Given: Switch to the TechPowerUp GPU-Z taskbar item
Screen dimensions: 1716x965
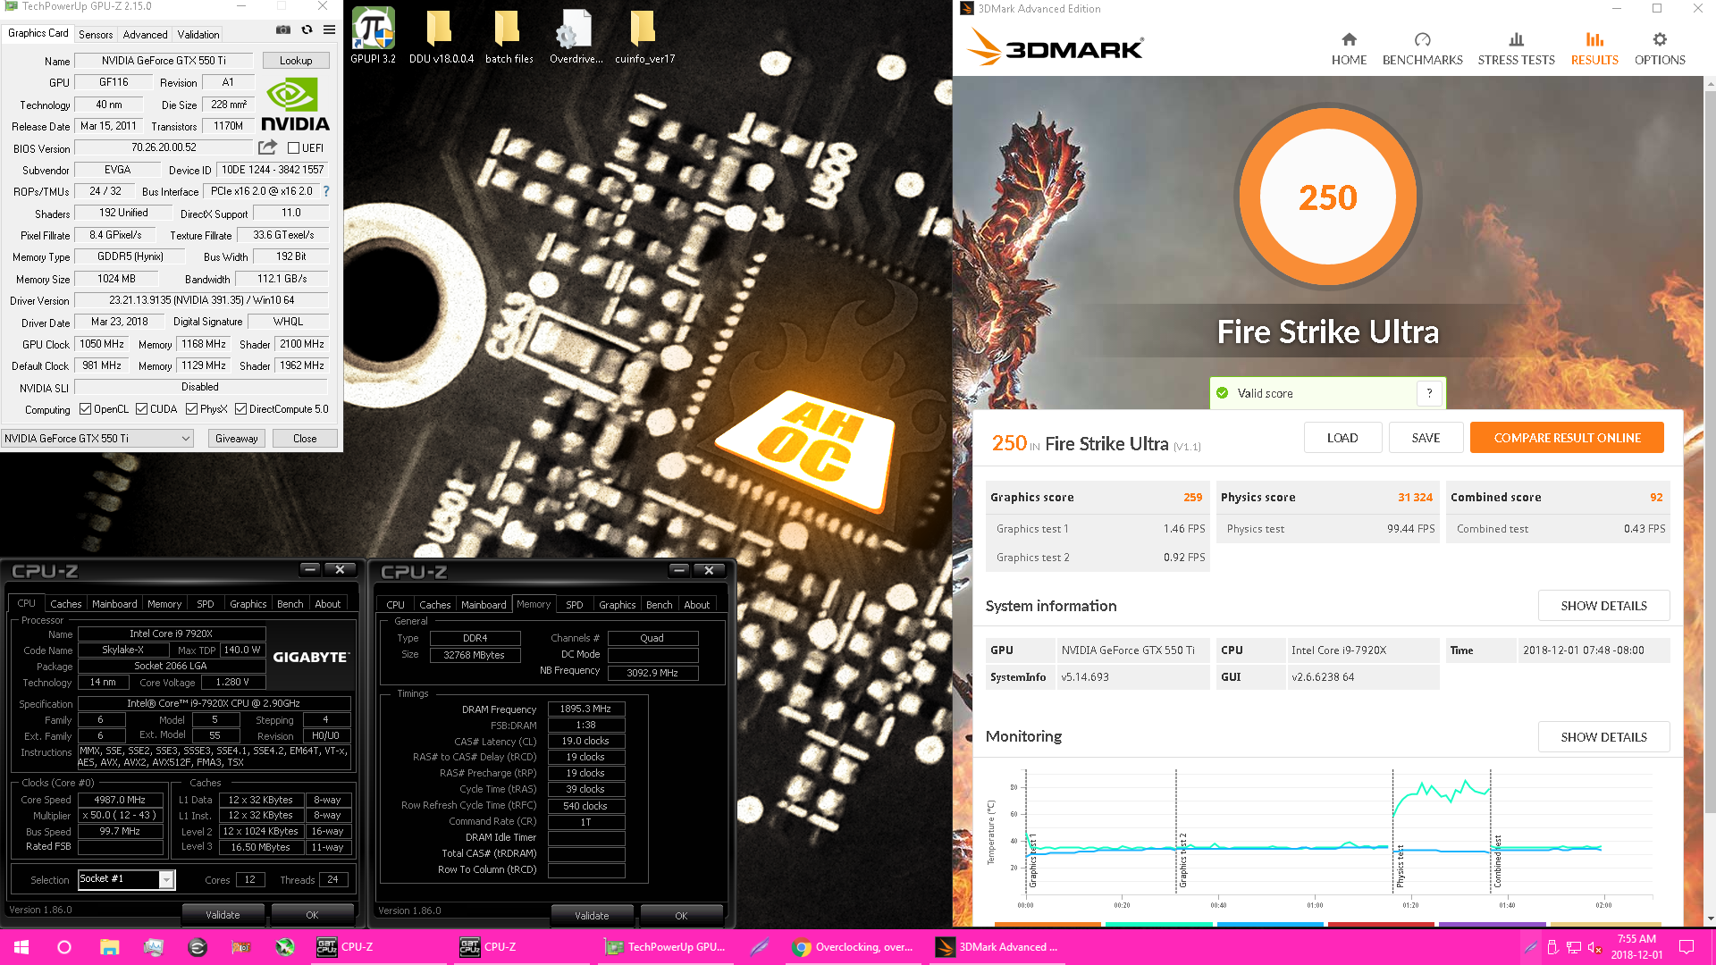Looking at the screenshot, I should pos(668,947).
